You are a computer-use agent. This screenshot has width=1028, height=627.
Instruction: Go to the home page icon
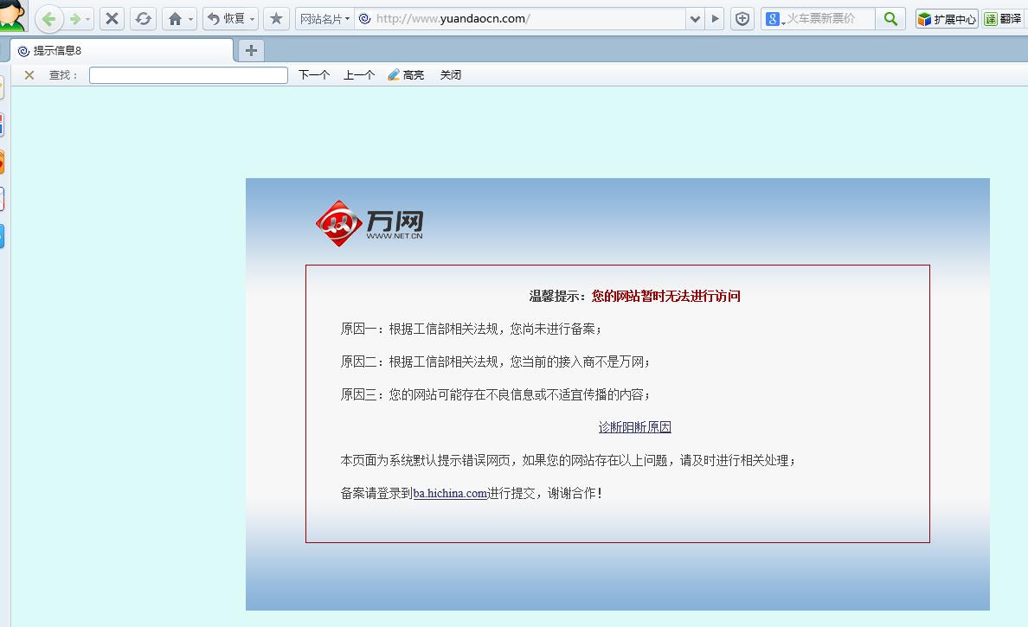click(175, 19)
